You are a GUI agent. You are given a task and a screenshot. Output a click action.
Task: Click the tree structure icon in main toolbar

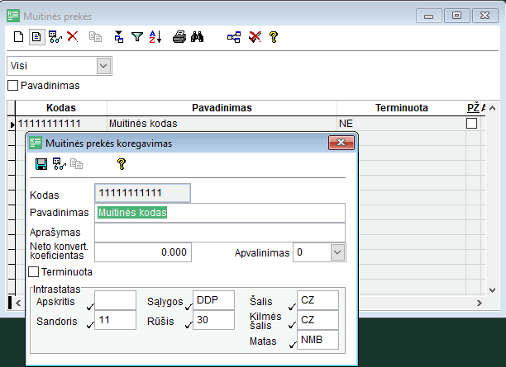click(x=234, y=37)
